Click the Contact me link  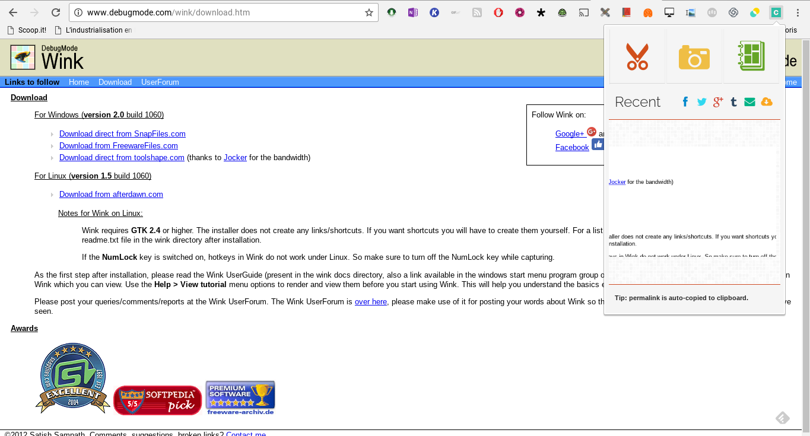246,434
